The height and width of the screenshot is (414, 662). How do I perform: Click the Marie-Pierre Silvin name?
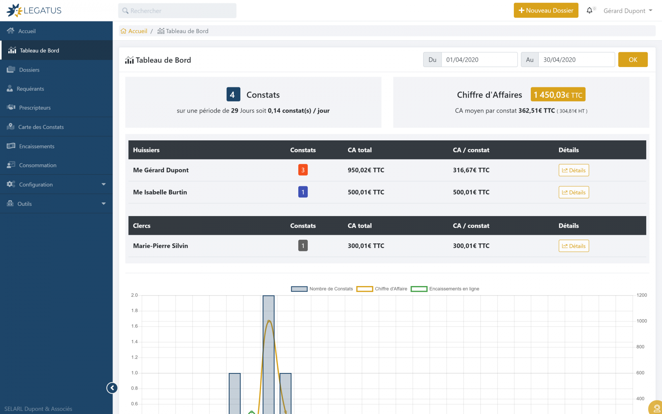tap(161, 246)
